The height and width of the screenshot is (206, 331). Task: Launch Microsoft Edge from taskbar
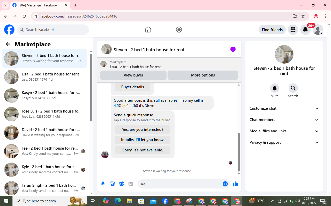coord(118,201)
